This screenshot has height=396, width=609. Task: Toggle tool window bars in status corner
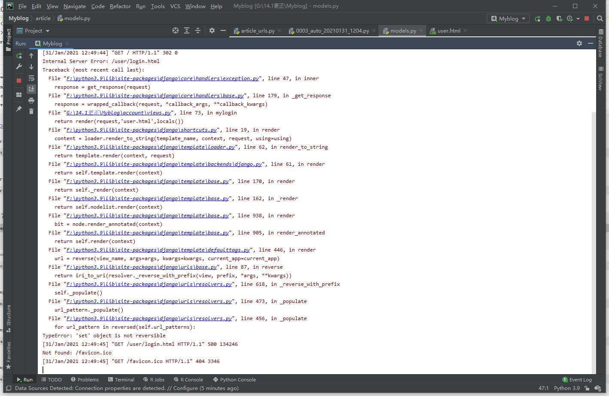coord(8,388)
